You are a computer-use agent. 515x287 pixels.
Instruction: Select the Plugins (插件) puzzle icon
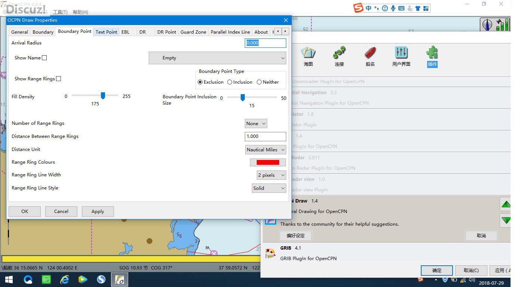tap(432, 53)
